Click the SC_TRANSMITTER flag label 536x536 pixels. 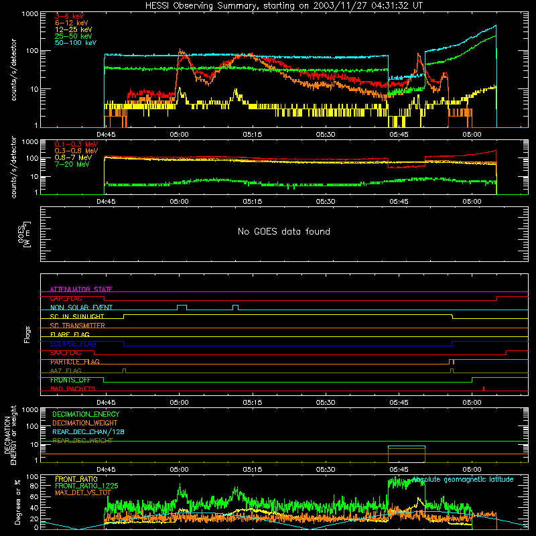pyautogui.click(x=77, y=326)
